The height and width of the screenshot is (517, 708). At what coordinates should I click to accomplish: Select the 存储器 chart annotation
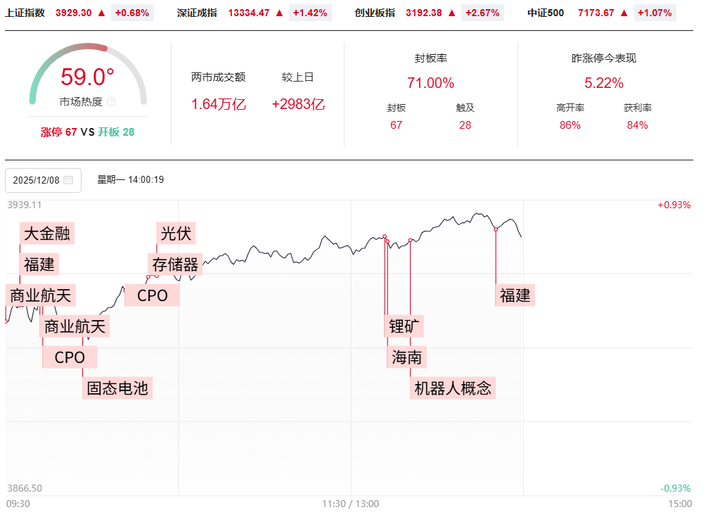pyautogui.click(x=176, y=264)
